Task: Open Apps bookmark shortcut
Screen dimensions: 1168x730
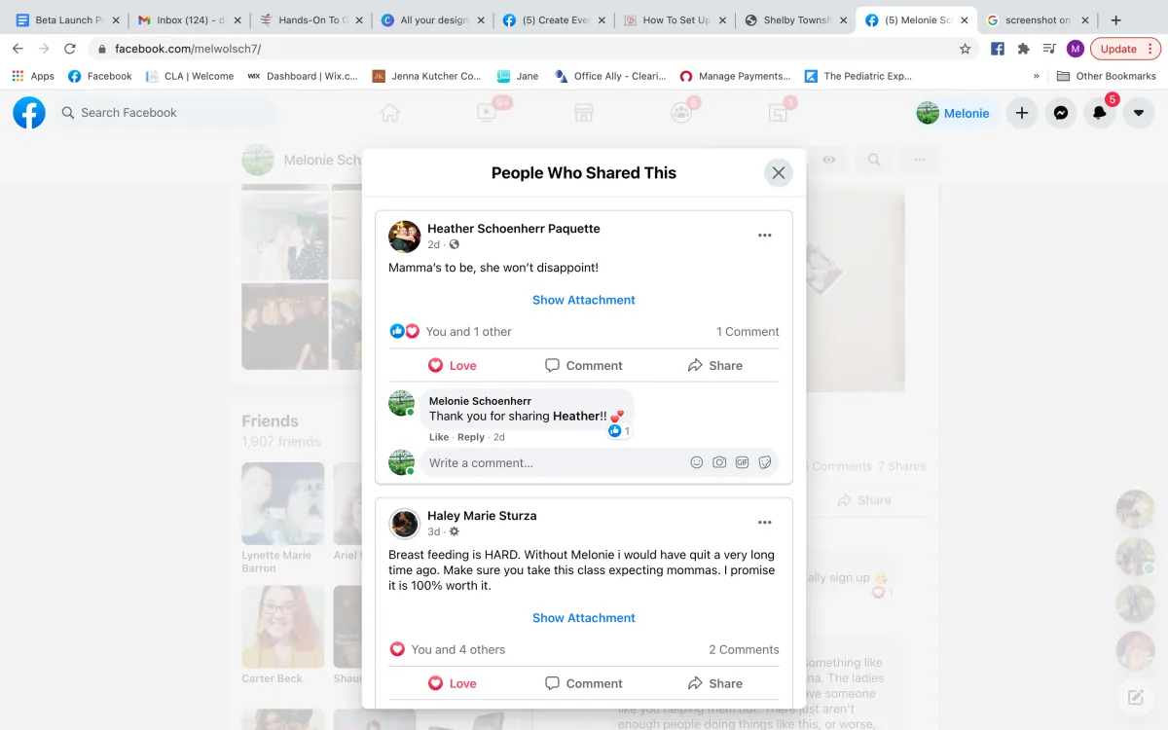Action: click(33, 76)
